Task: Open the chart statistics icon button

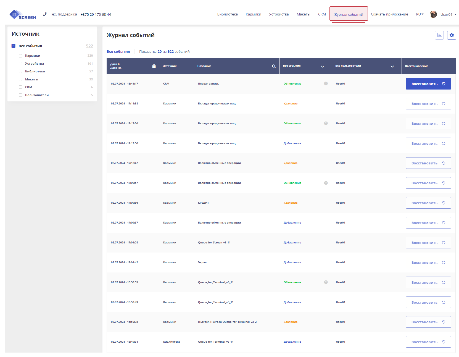Action: point(439,35)
